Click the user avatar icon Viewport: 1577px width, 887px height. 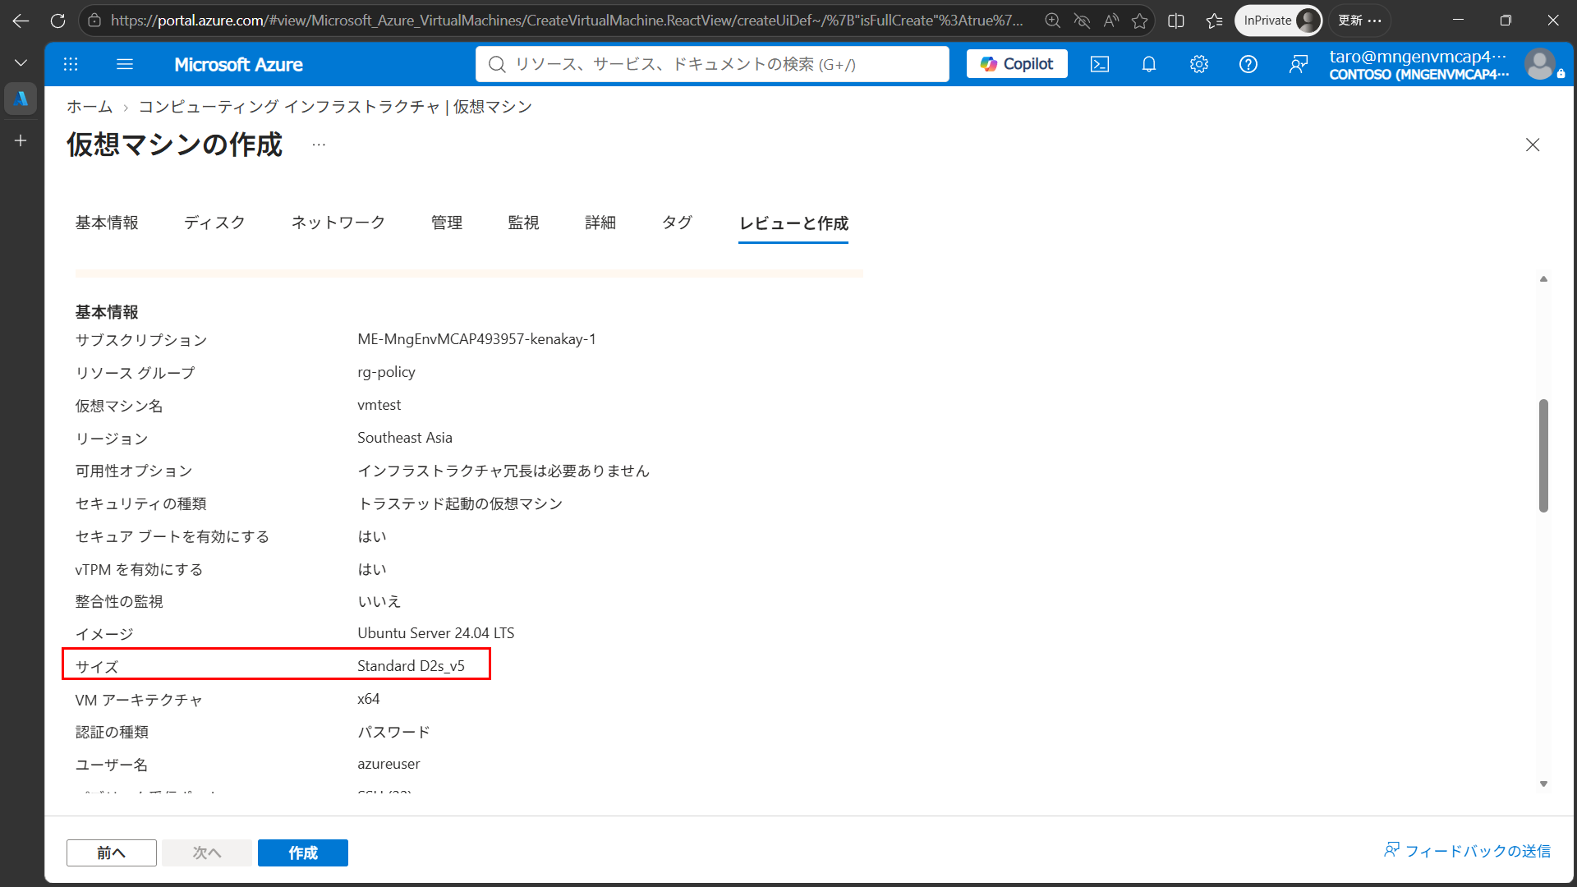(1539, 64)
